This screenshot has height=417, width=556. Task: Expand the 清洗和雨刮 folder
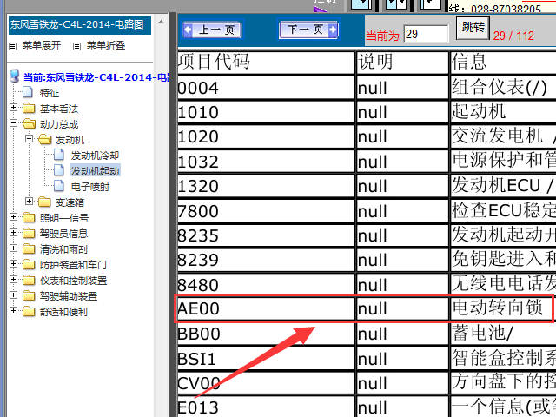pos(14,248)
